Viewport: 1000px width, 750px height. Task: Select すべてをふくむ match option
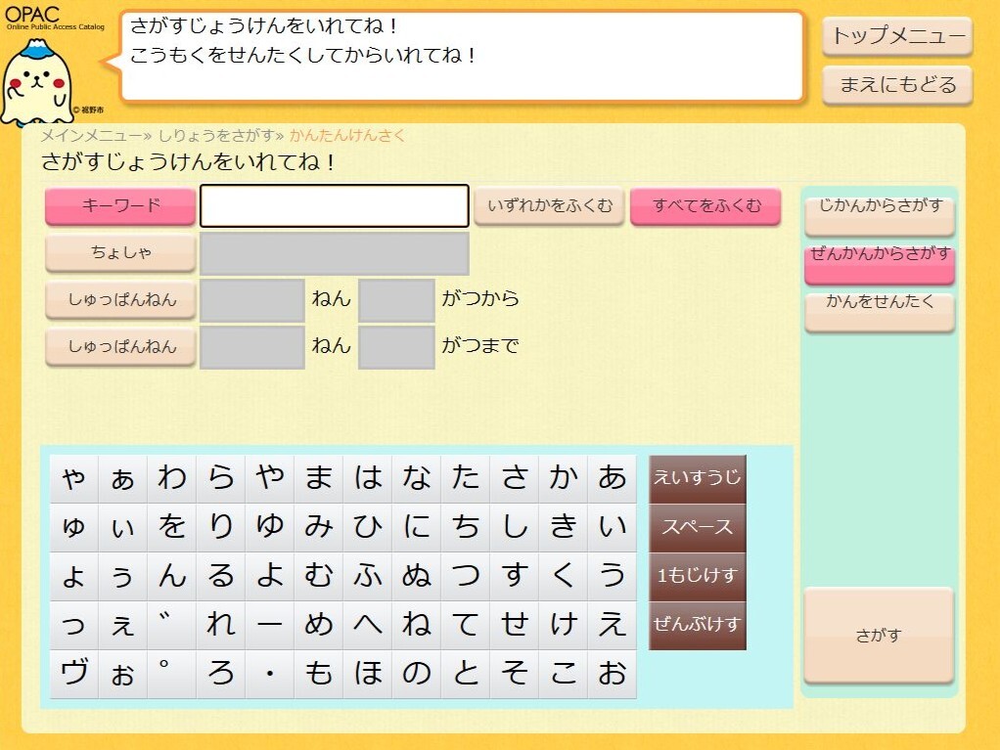tap(706, 205)
